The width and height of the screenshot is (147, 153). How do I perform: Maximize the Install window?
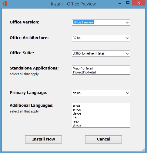tap(128, 3)
